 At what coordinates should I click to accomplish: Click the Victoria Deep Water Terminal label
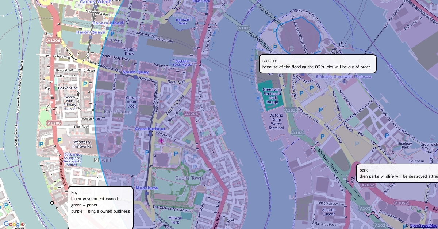click(x=276, y=122)
